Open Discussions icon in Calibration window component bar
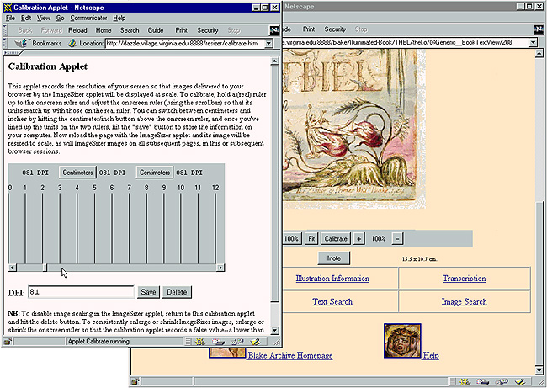The height and width of the screenshot is (388, 547). coord(237,342)
